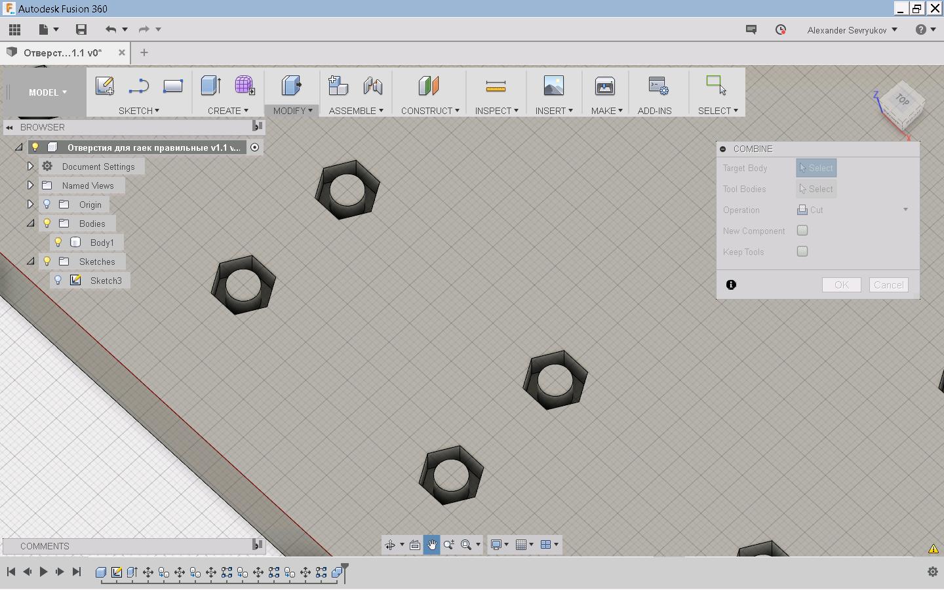Open the MODIFY menu
The image size is (944, 590).
click(292, 111)
